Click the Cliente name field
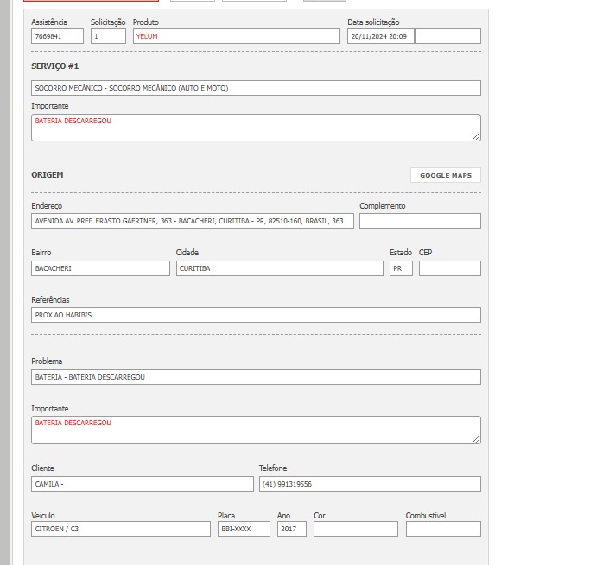The height and width of the screenshot is (565, 609). pos(143,484)
